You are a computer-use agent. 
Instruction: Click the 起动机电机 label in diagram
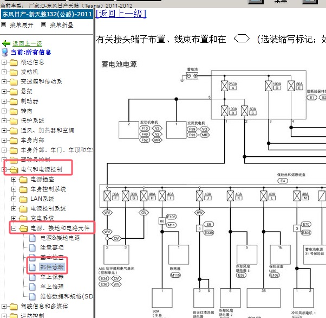pos(149,122)
